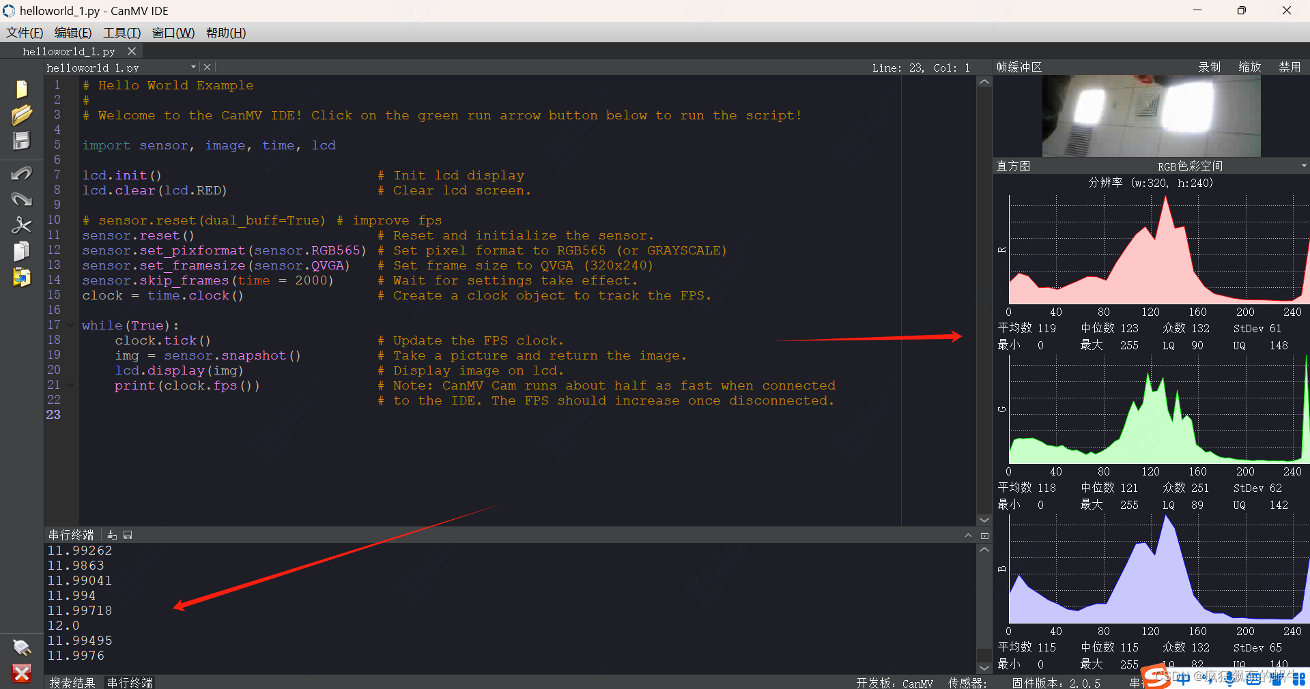Save the serial terminal output icon
This screenshot has width=1310, height=689.
point(128,535)
